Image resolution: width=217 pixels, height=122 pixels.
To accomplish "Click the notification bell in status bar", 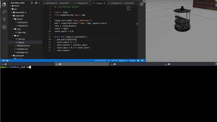I will click(x=138, y=61).
